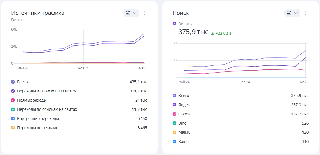Screen dimensions: 320x155
Task: Open three-dot menu of Источники трафика widget
Action: coord(144,13)
